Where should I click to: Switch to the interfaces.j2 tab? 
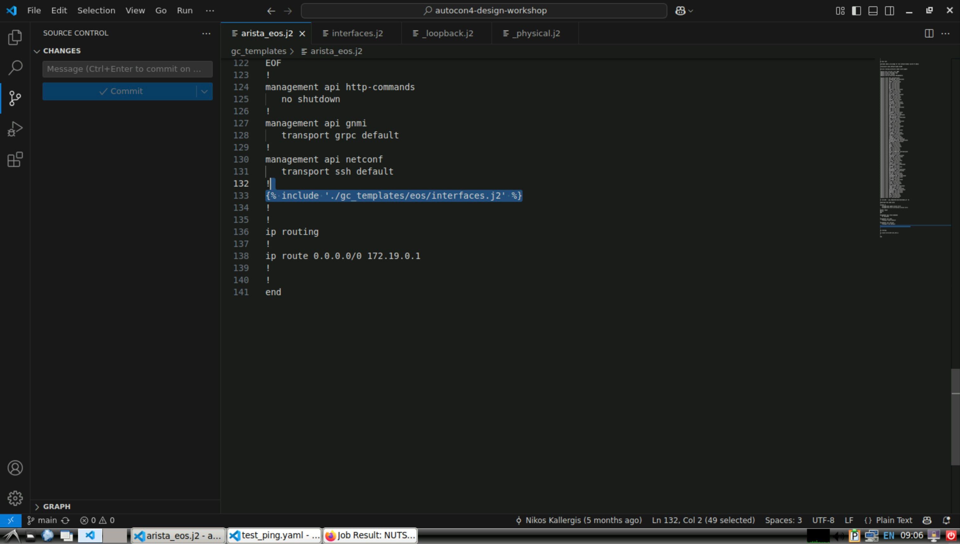click(x=357, y=33)
